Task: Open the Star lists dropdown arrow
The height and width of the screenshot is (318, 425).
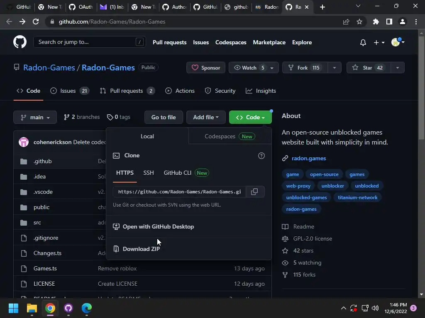Action: point(398,68)
